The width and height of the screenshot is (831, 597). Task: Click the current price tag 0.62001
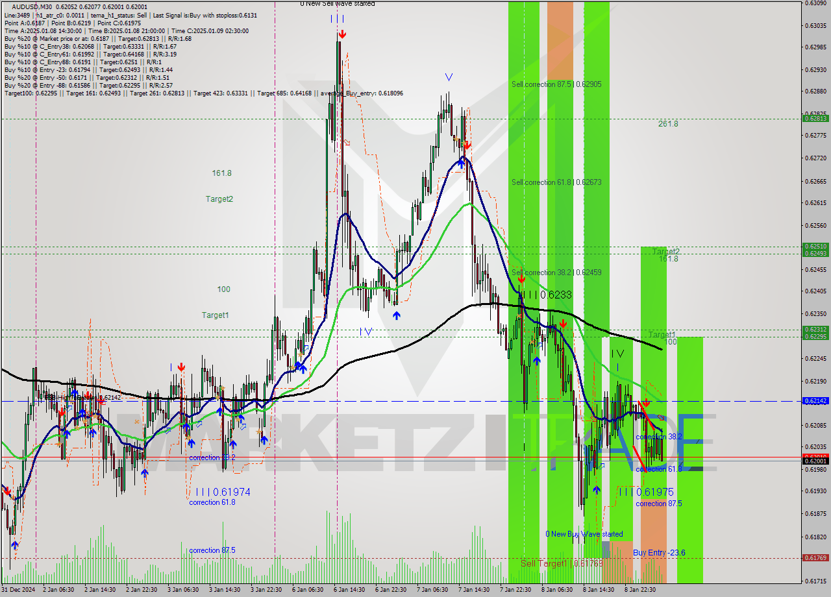[815, 461]
